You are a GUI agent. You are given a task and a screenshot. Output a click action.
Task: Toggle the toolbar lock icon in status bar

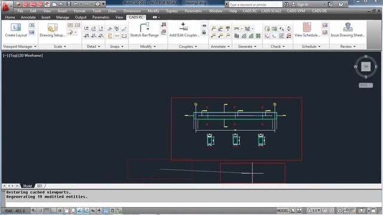pyautogui.click(x=346, y=211)
